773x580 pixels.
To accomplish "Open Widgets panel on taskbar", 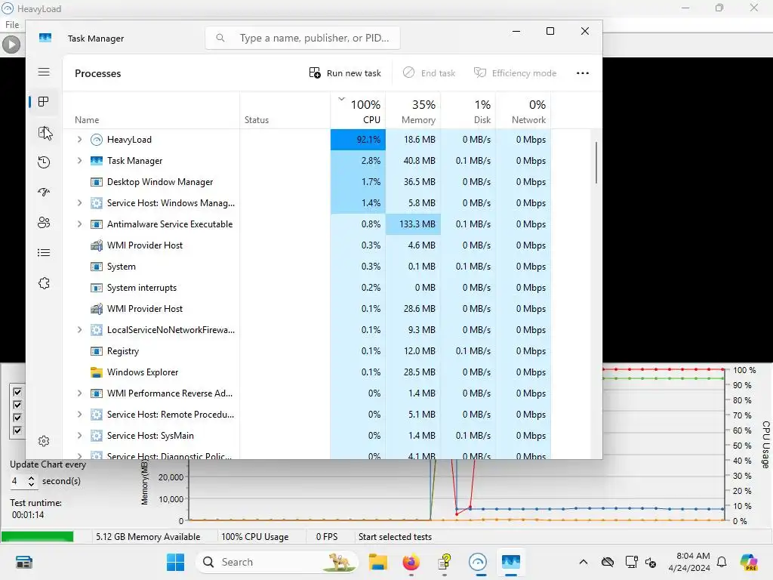I will click(x=23, y=562).
